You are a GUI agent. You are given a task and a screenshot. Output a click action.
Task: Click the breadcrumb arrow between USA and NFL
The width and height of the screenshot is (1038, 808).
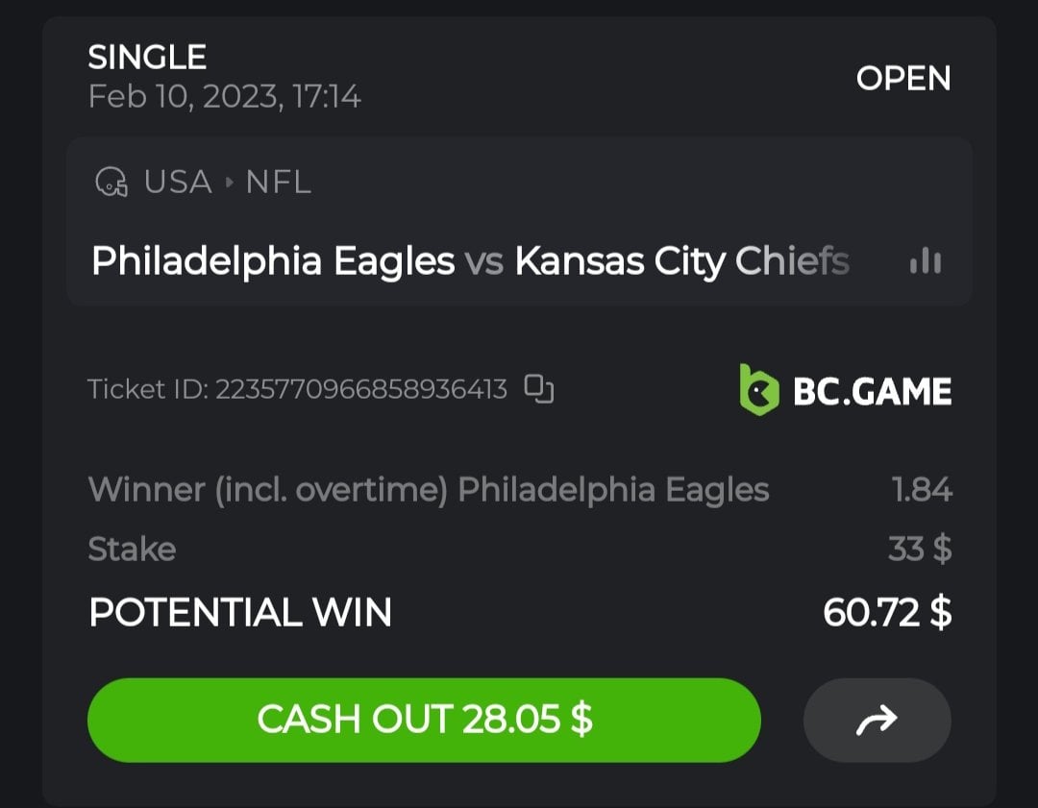click(229, 182)
